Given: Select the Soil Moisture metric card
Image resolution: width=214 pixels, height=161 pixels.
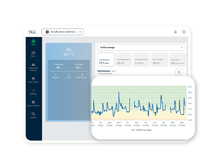Looking at the screenshot, I should point(106,60).
